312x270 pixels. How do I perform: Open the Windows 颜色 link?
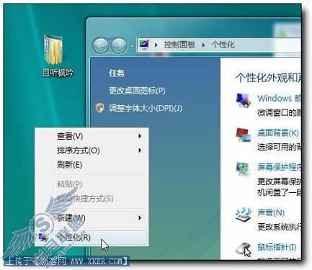coord(279,99)
